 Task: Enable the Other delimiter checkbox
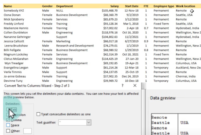[x=8, y=131]
